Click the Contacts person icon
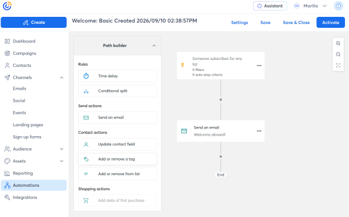The image size is (349, 217). (x=7, y=65)
